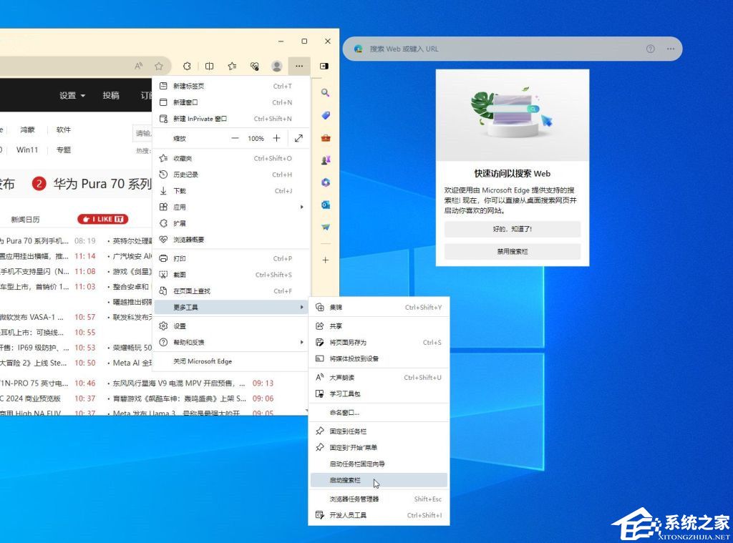Add page to favorites with star icon
Viewport: 733px width, 543px height.
tap(159, 67)
